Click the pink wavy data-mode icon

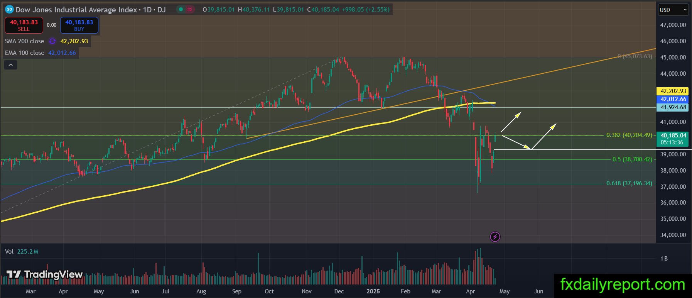point(190,9)
